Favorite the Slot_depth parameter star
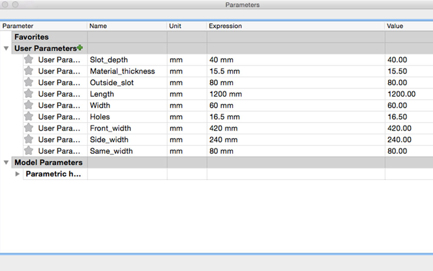The image size is (433, 271). pos(29,59)
